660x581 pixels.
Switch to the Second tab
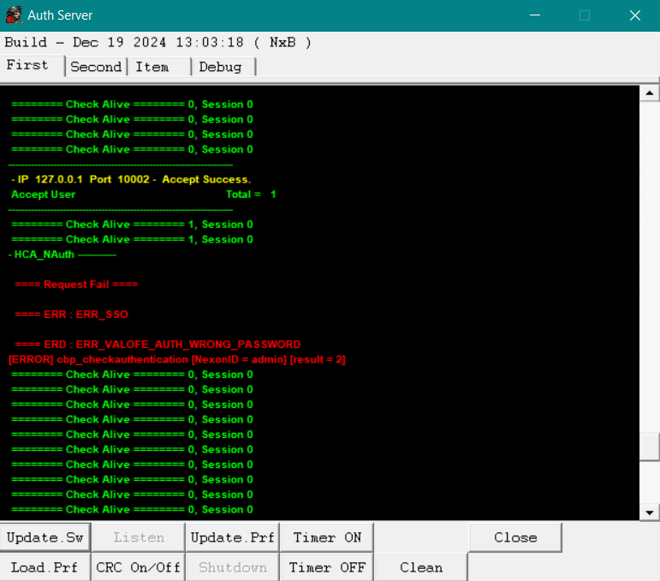pyautogui.click(x=96, y=67)
